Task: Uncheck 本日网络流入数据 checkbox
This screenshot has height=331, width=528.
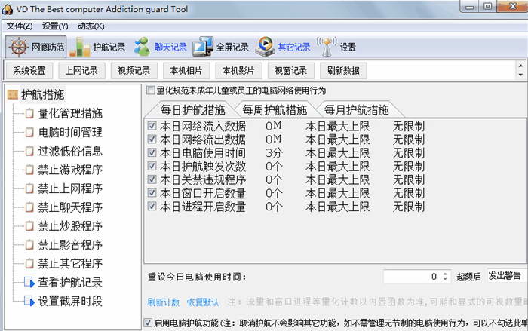Action: click(152, 126)
